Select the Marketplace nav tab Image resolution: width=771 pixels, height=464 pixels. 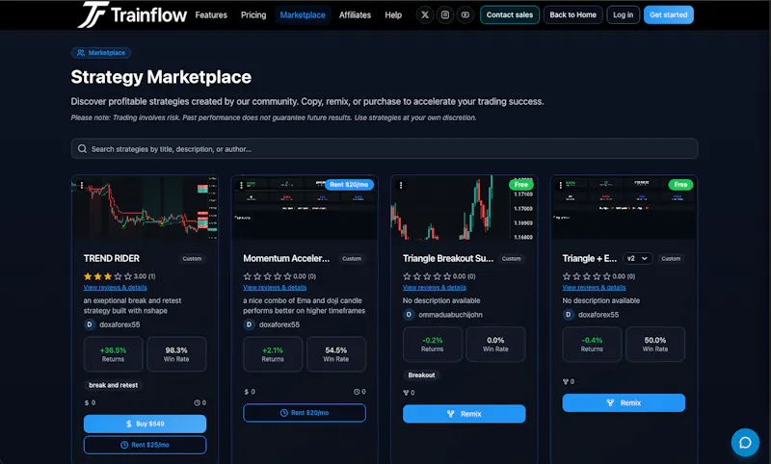tap(303, 14)
